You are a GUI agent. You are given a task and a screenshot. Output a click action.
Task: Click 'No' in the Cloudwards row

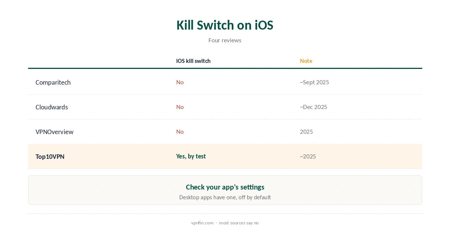point(180,107)
